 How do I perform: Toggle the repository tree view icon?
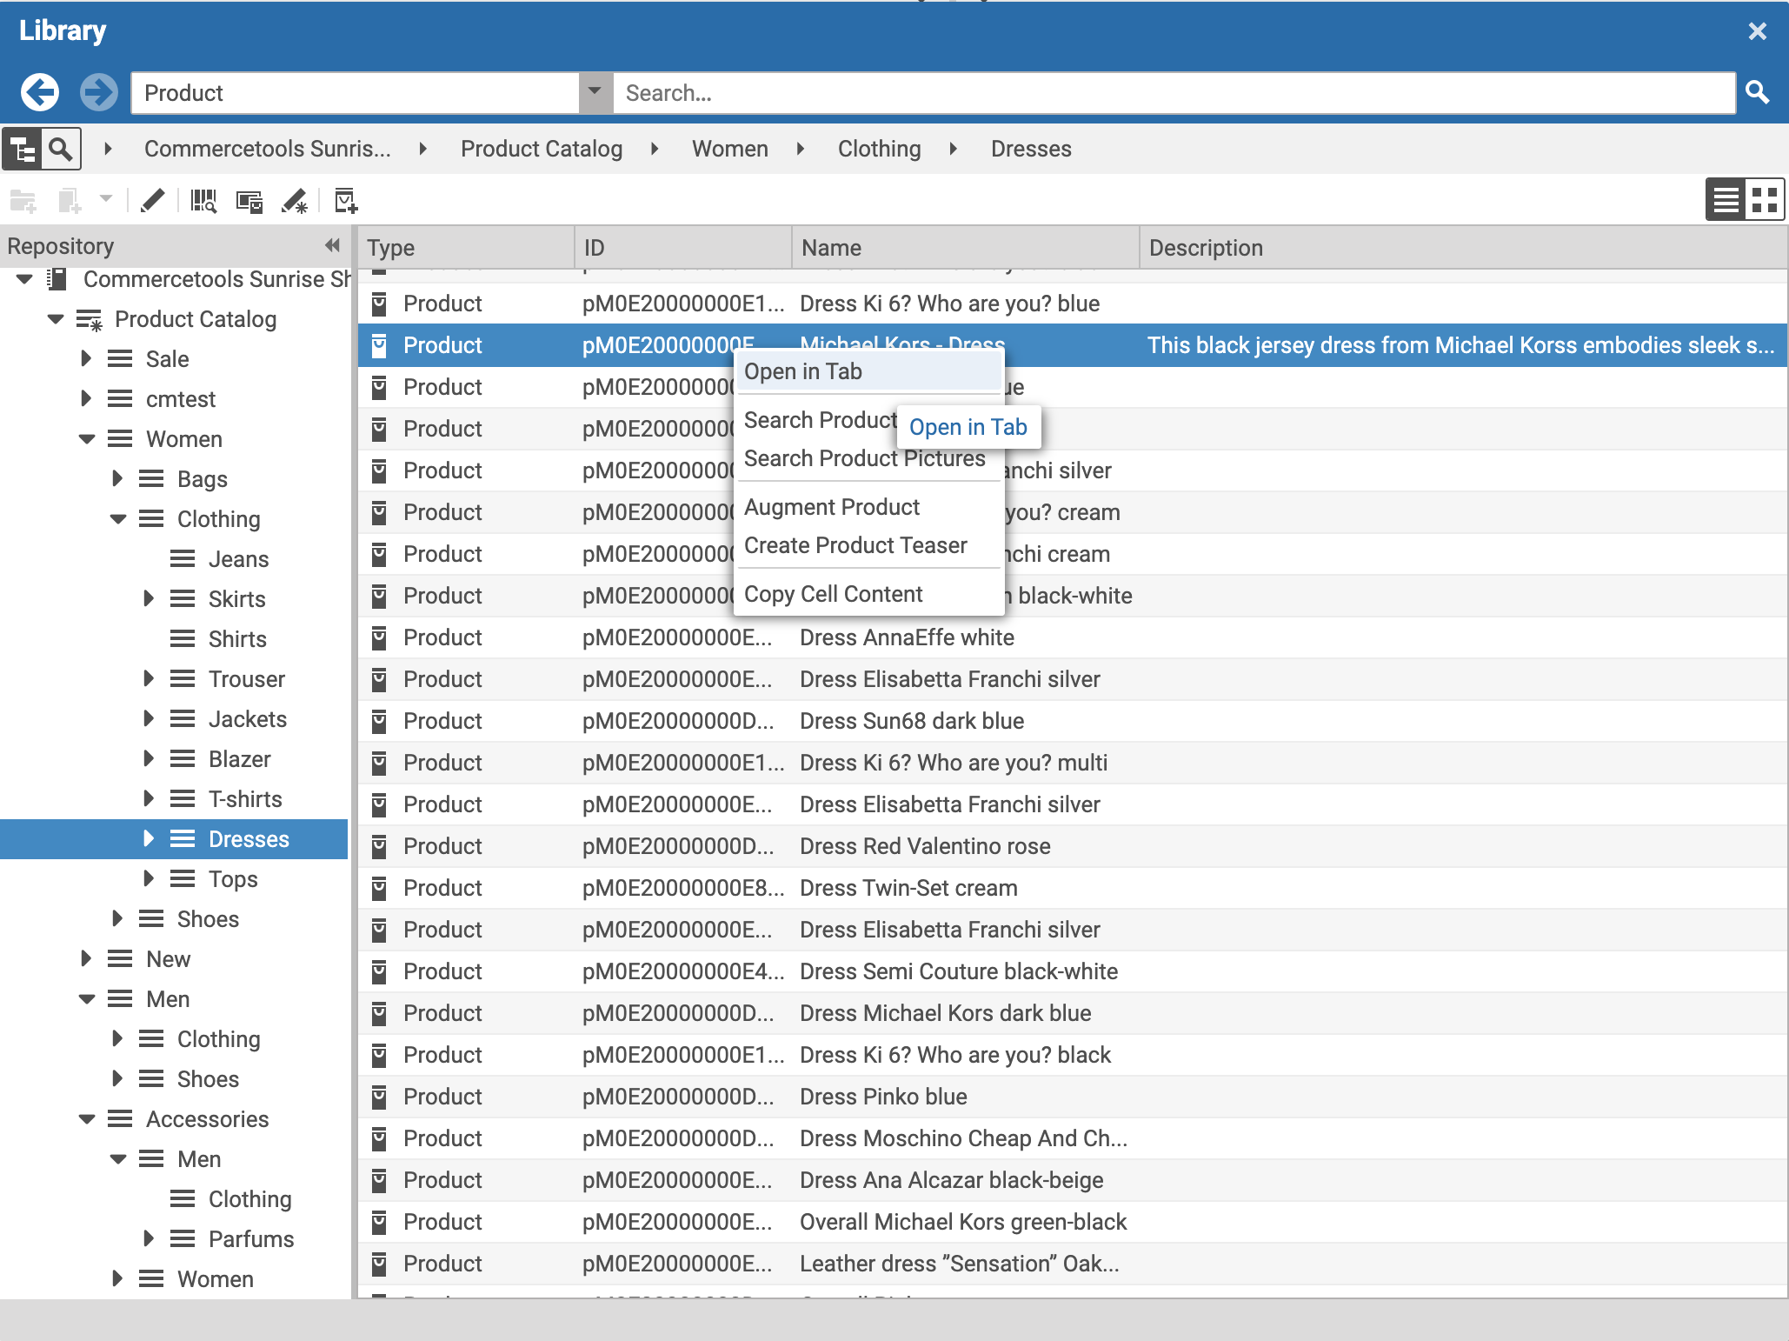point(23,149)
